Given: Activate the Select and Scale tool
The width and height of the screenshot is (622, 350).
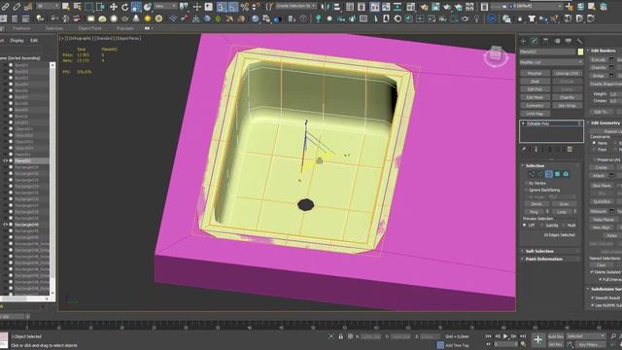Looking at the screenshot, I should [136, 7].
